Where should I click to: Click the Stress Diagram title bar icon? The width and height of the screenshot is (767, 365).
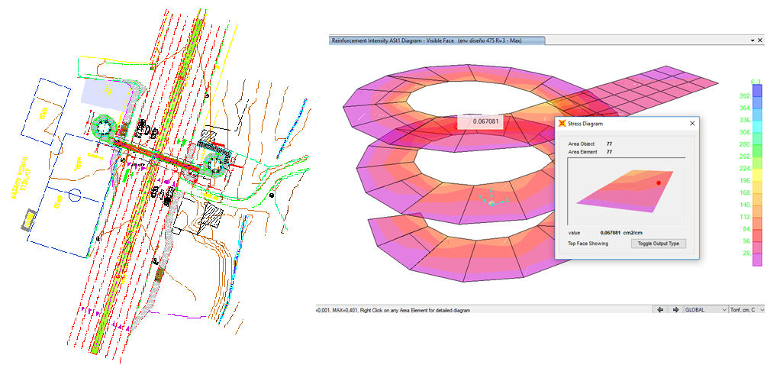[562, 123]
